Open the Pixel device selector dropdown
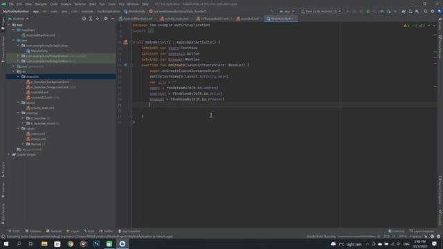This screenshot has height=249, width=443. 321,11
